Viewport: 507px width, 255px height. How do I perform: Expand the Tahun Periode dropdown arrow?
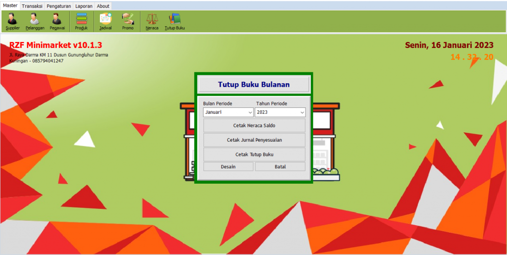[x=302, y=112]
